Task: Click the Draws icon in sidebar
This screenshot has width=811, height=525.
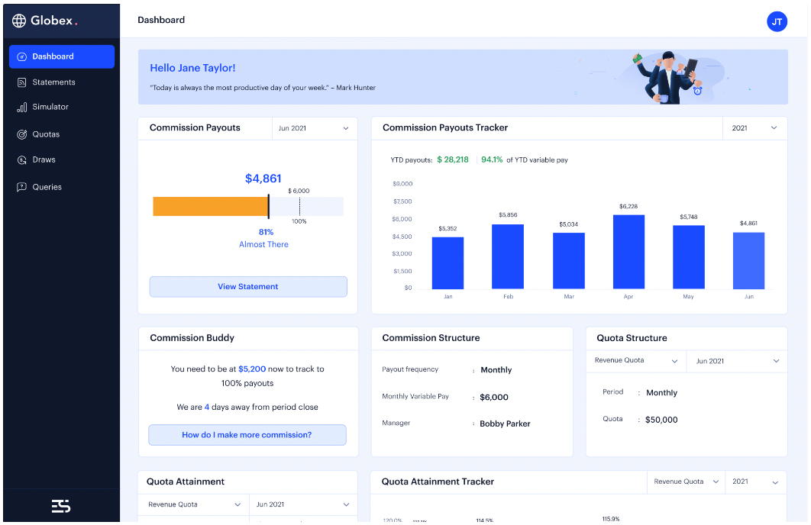Action: tap(21, 160)
